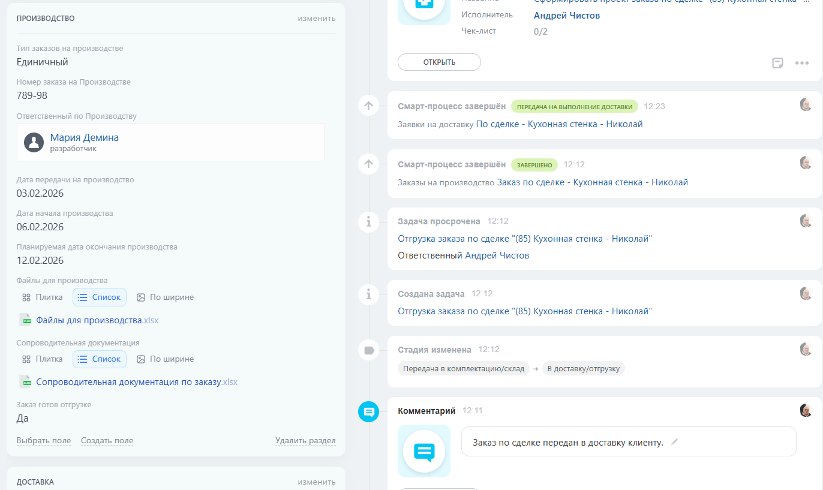Image resolution: width=823 pixels, height=490 pixels.
Task: Click the author avatar on the Комментарий card
Action: (806, 410)
